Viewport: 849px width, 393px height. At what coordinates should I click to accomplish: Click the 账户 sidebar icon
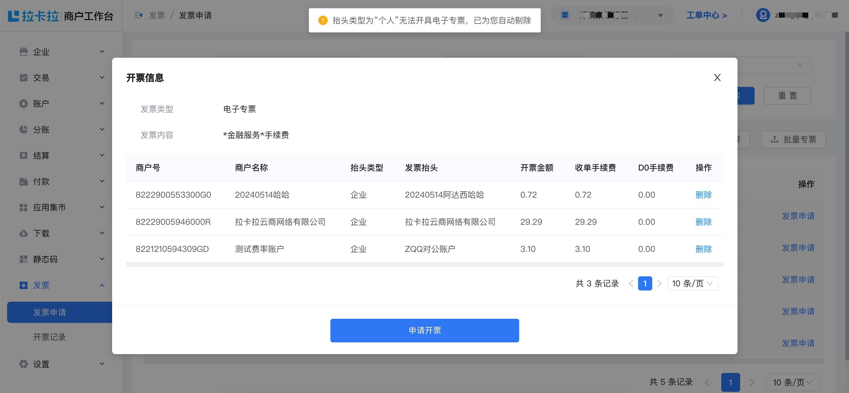(23, 103)
